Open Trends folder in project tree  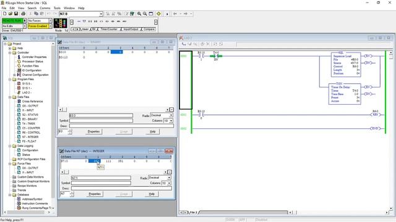[x=22, y=190]
